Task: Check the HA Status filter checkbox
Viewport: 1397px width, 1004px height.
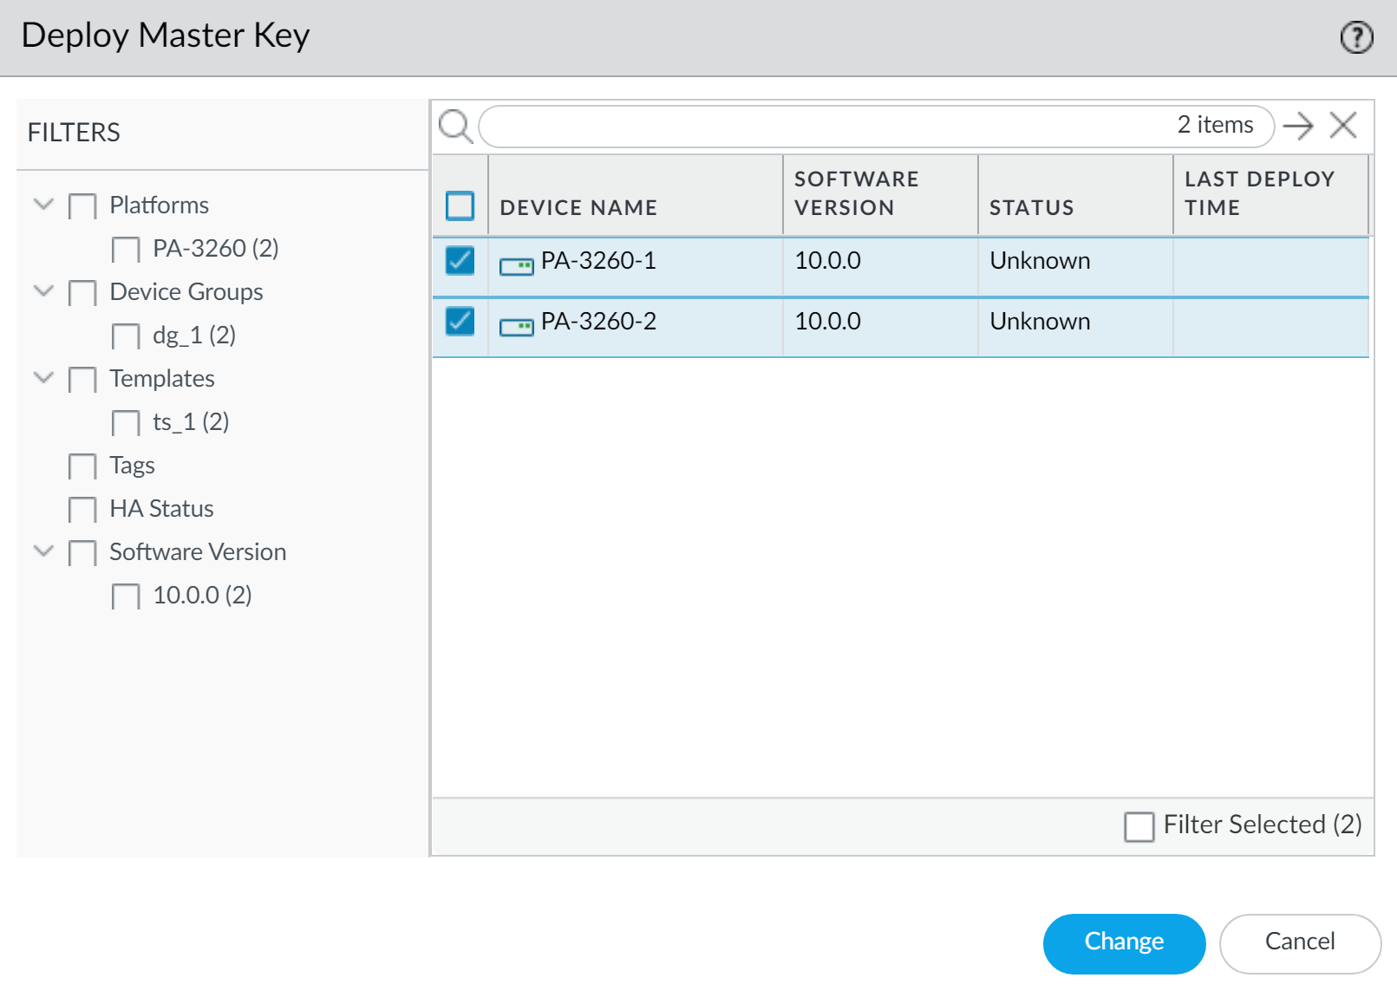Action: coord(82,510)
